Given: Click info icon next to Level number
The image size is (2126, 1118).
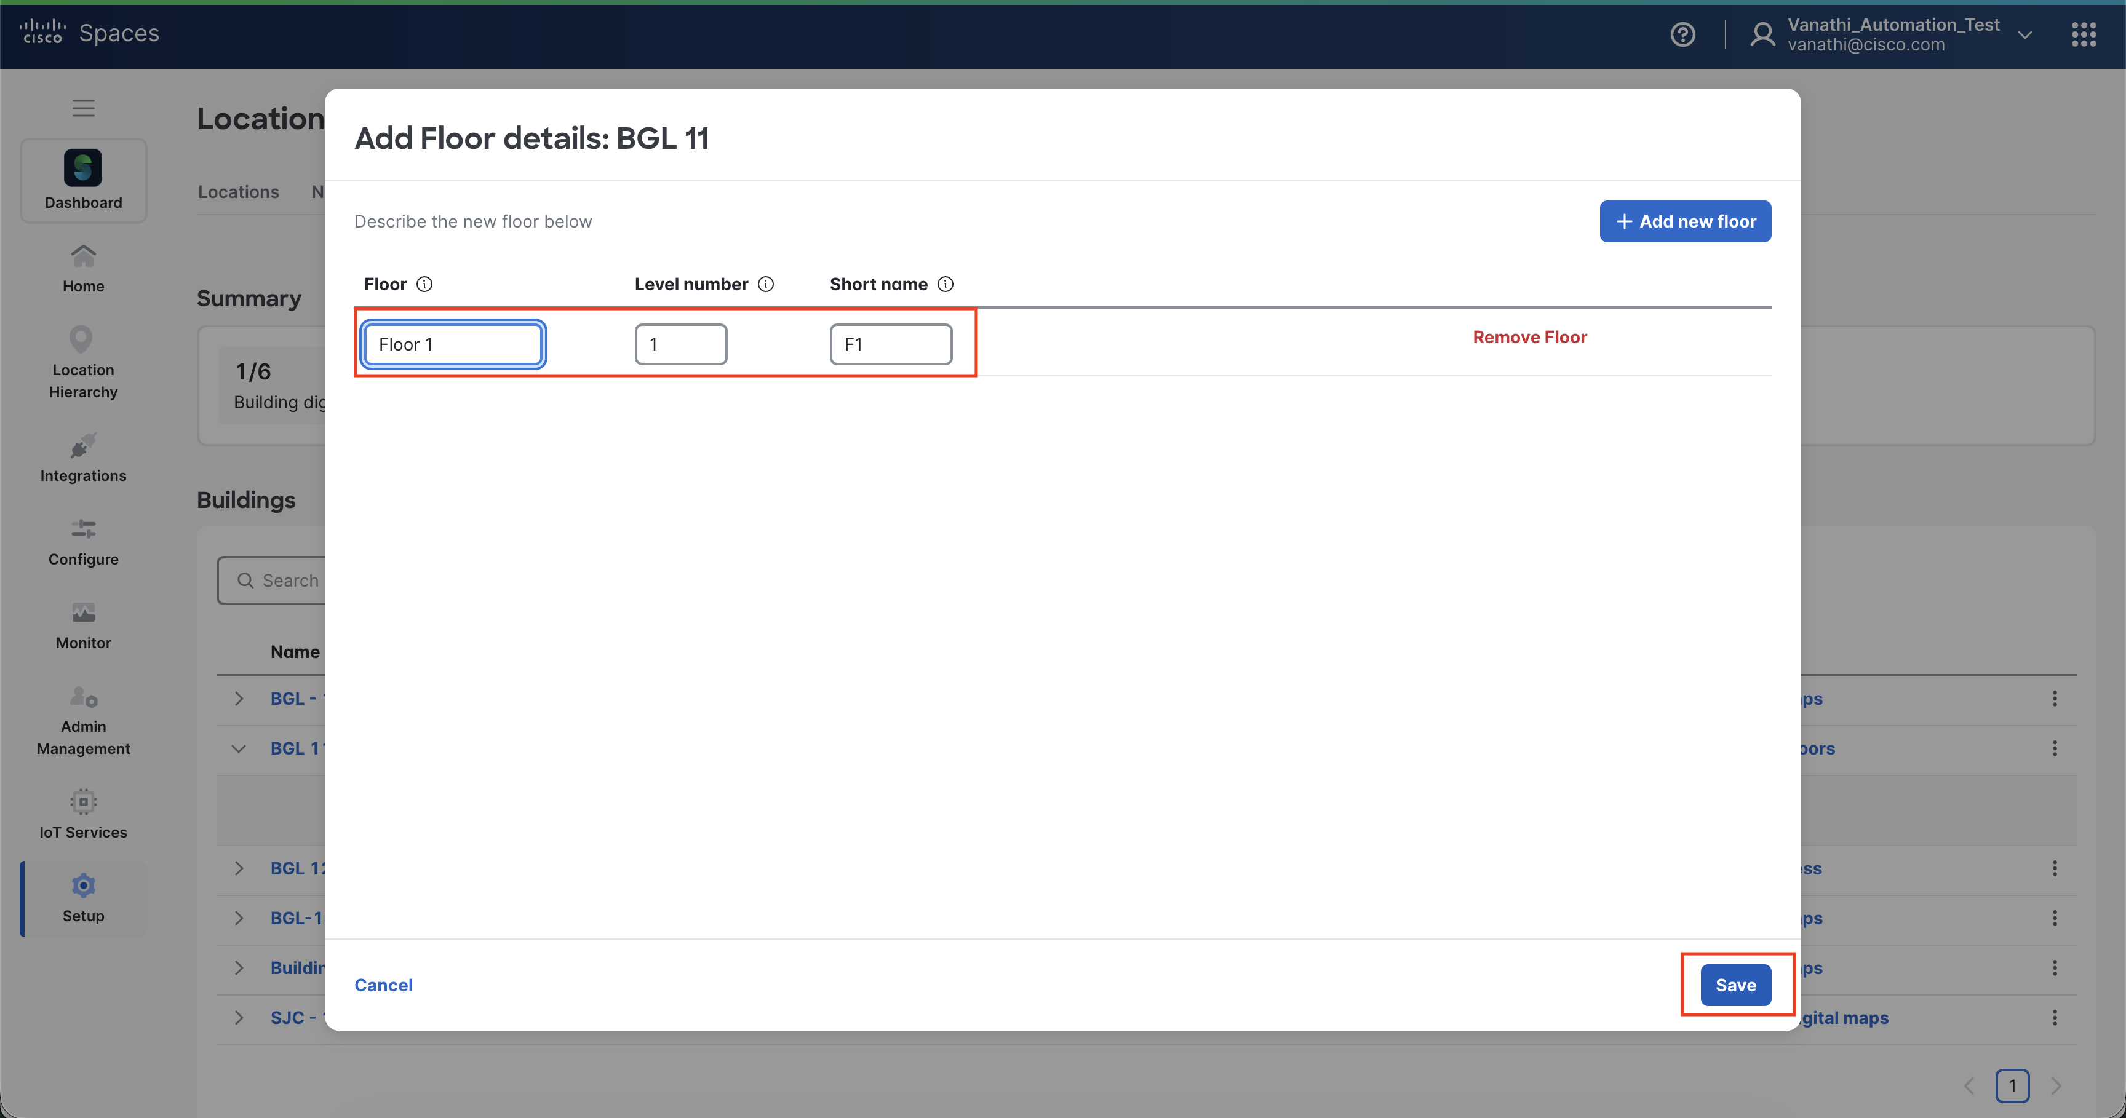Looking at the screenshot, I should tap(766, 285).
